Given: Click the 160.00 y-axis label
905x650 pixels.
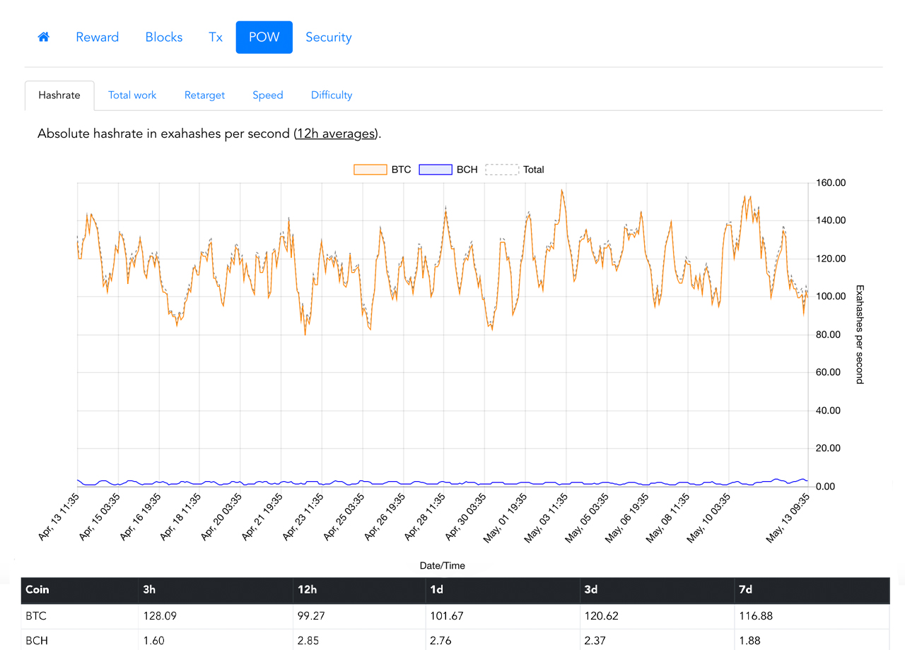Looking at the screenshot, I should point(831,183).
